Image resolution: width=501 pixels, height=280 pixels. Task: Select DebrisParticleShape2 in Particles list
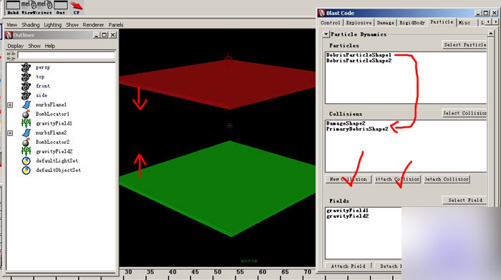(359, 61)
